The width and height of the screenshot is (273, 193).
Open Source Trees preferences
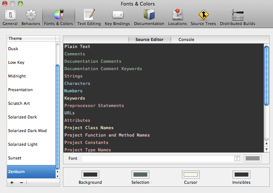(203, 17)
